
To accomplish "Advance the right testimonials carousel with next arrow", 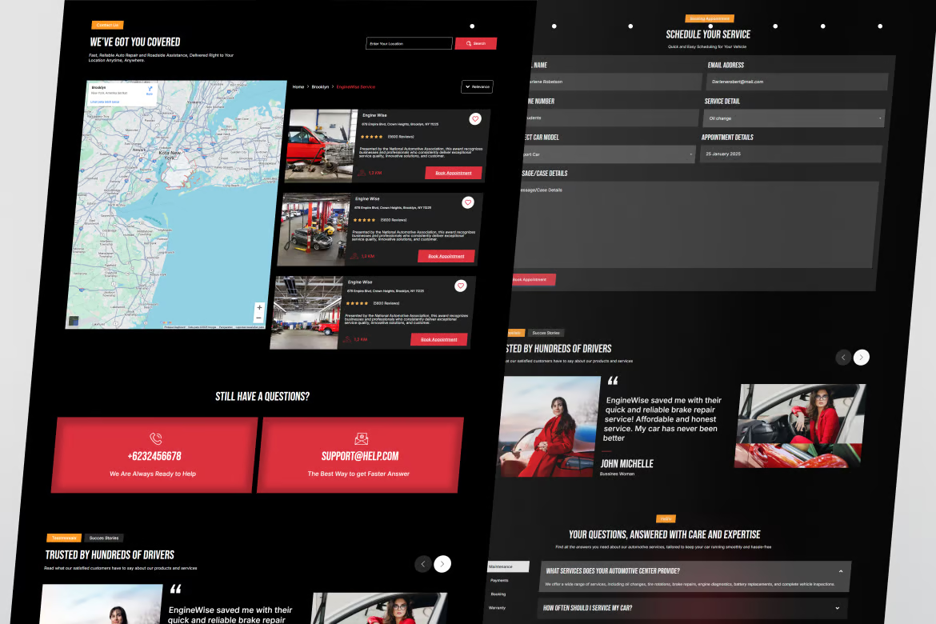I will (862, 357).
